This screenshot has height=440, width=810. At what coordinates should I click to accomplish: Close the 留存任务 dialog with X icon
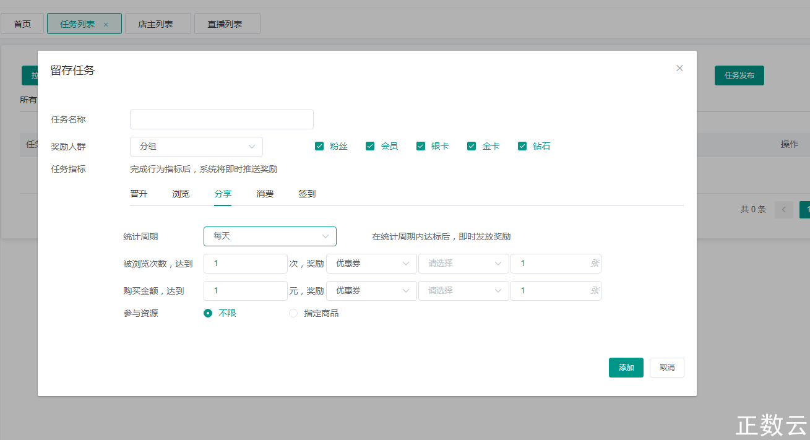tap(679, 68)
